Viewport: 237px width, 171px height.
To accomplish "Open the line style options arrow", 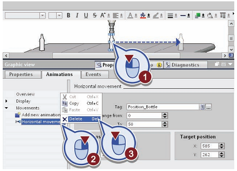I will tap(189, 15).
